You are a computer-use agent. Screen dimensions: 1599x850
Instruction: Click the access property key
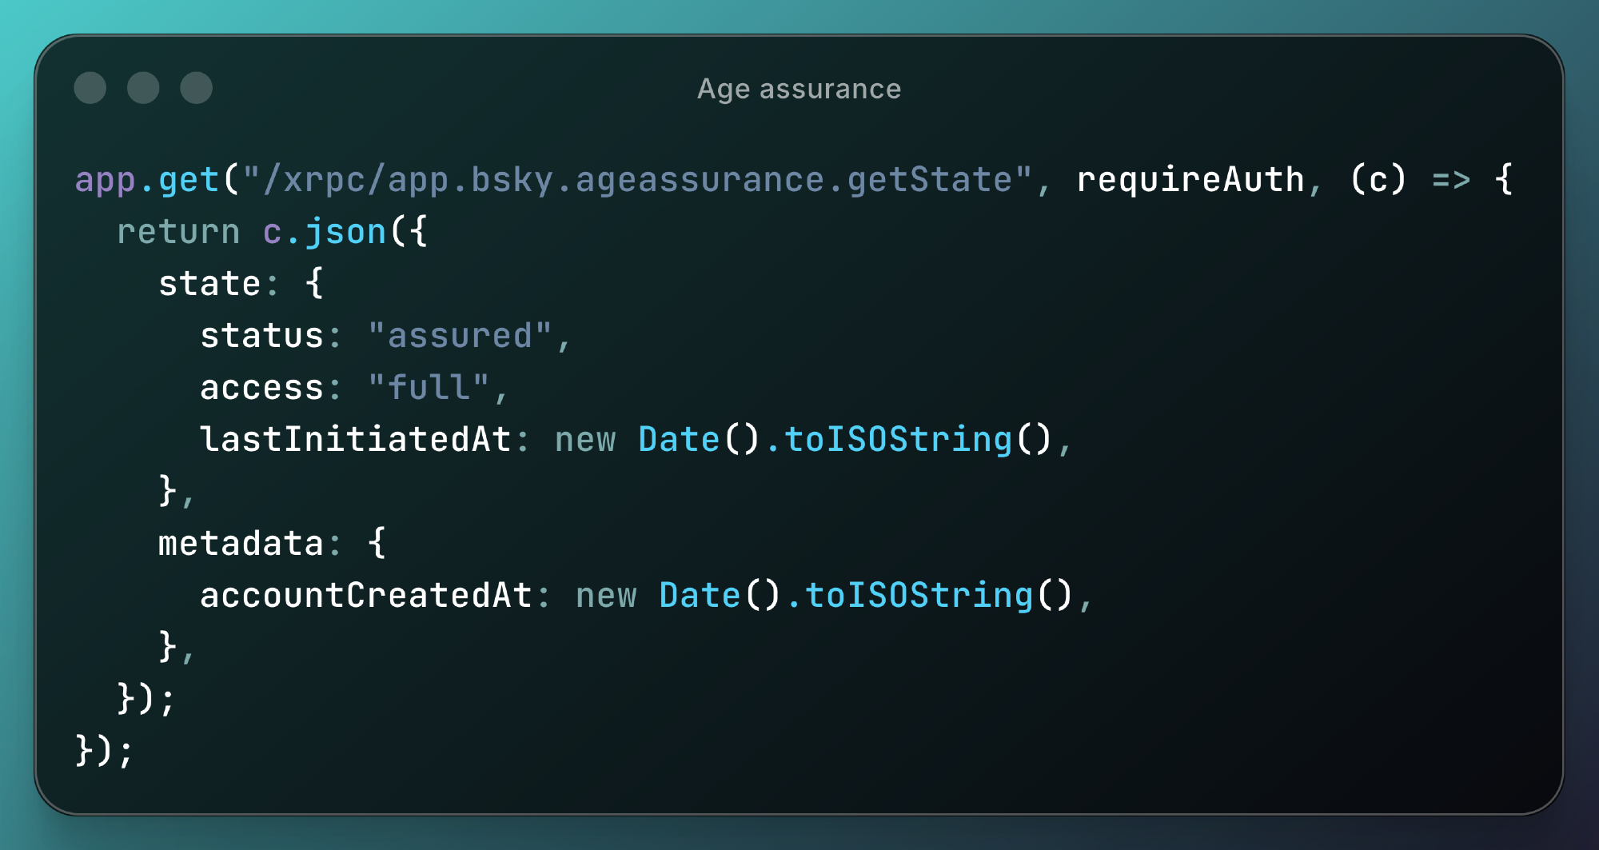[x=261, y=388]
